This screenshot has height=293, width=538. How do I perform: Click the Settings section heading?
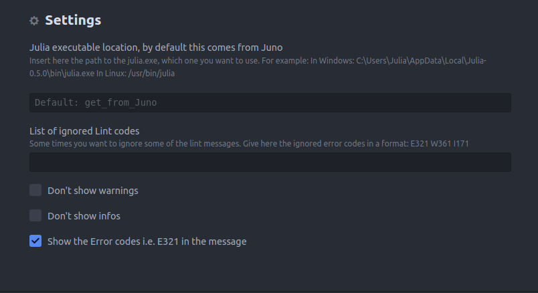(73, 20)
